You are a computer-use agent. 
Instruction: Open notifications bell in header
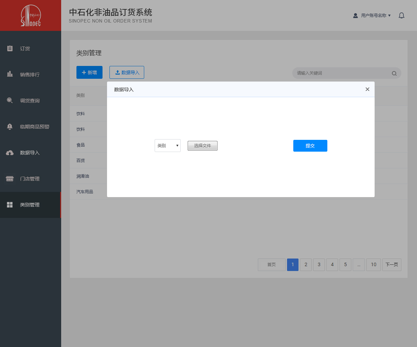coord(401,16)
